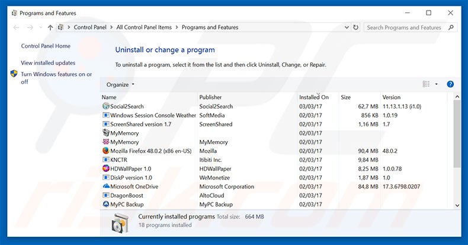The width and height of the screenshot is (468, 245).
Task: Click the WeMonetize publisher cell
Action: tap(214, 178)
